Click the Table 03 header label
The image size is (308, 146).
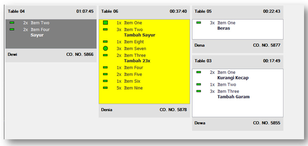pyautogui.click(x=203, y=61)
